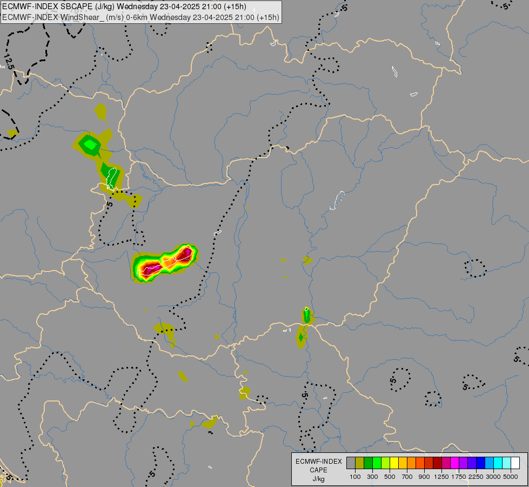The image size is (529, 487).
Task: Select the bright green swatch after 300
Action: tap(377, 463)
